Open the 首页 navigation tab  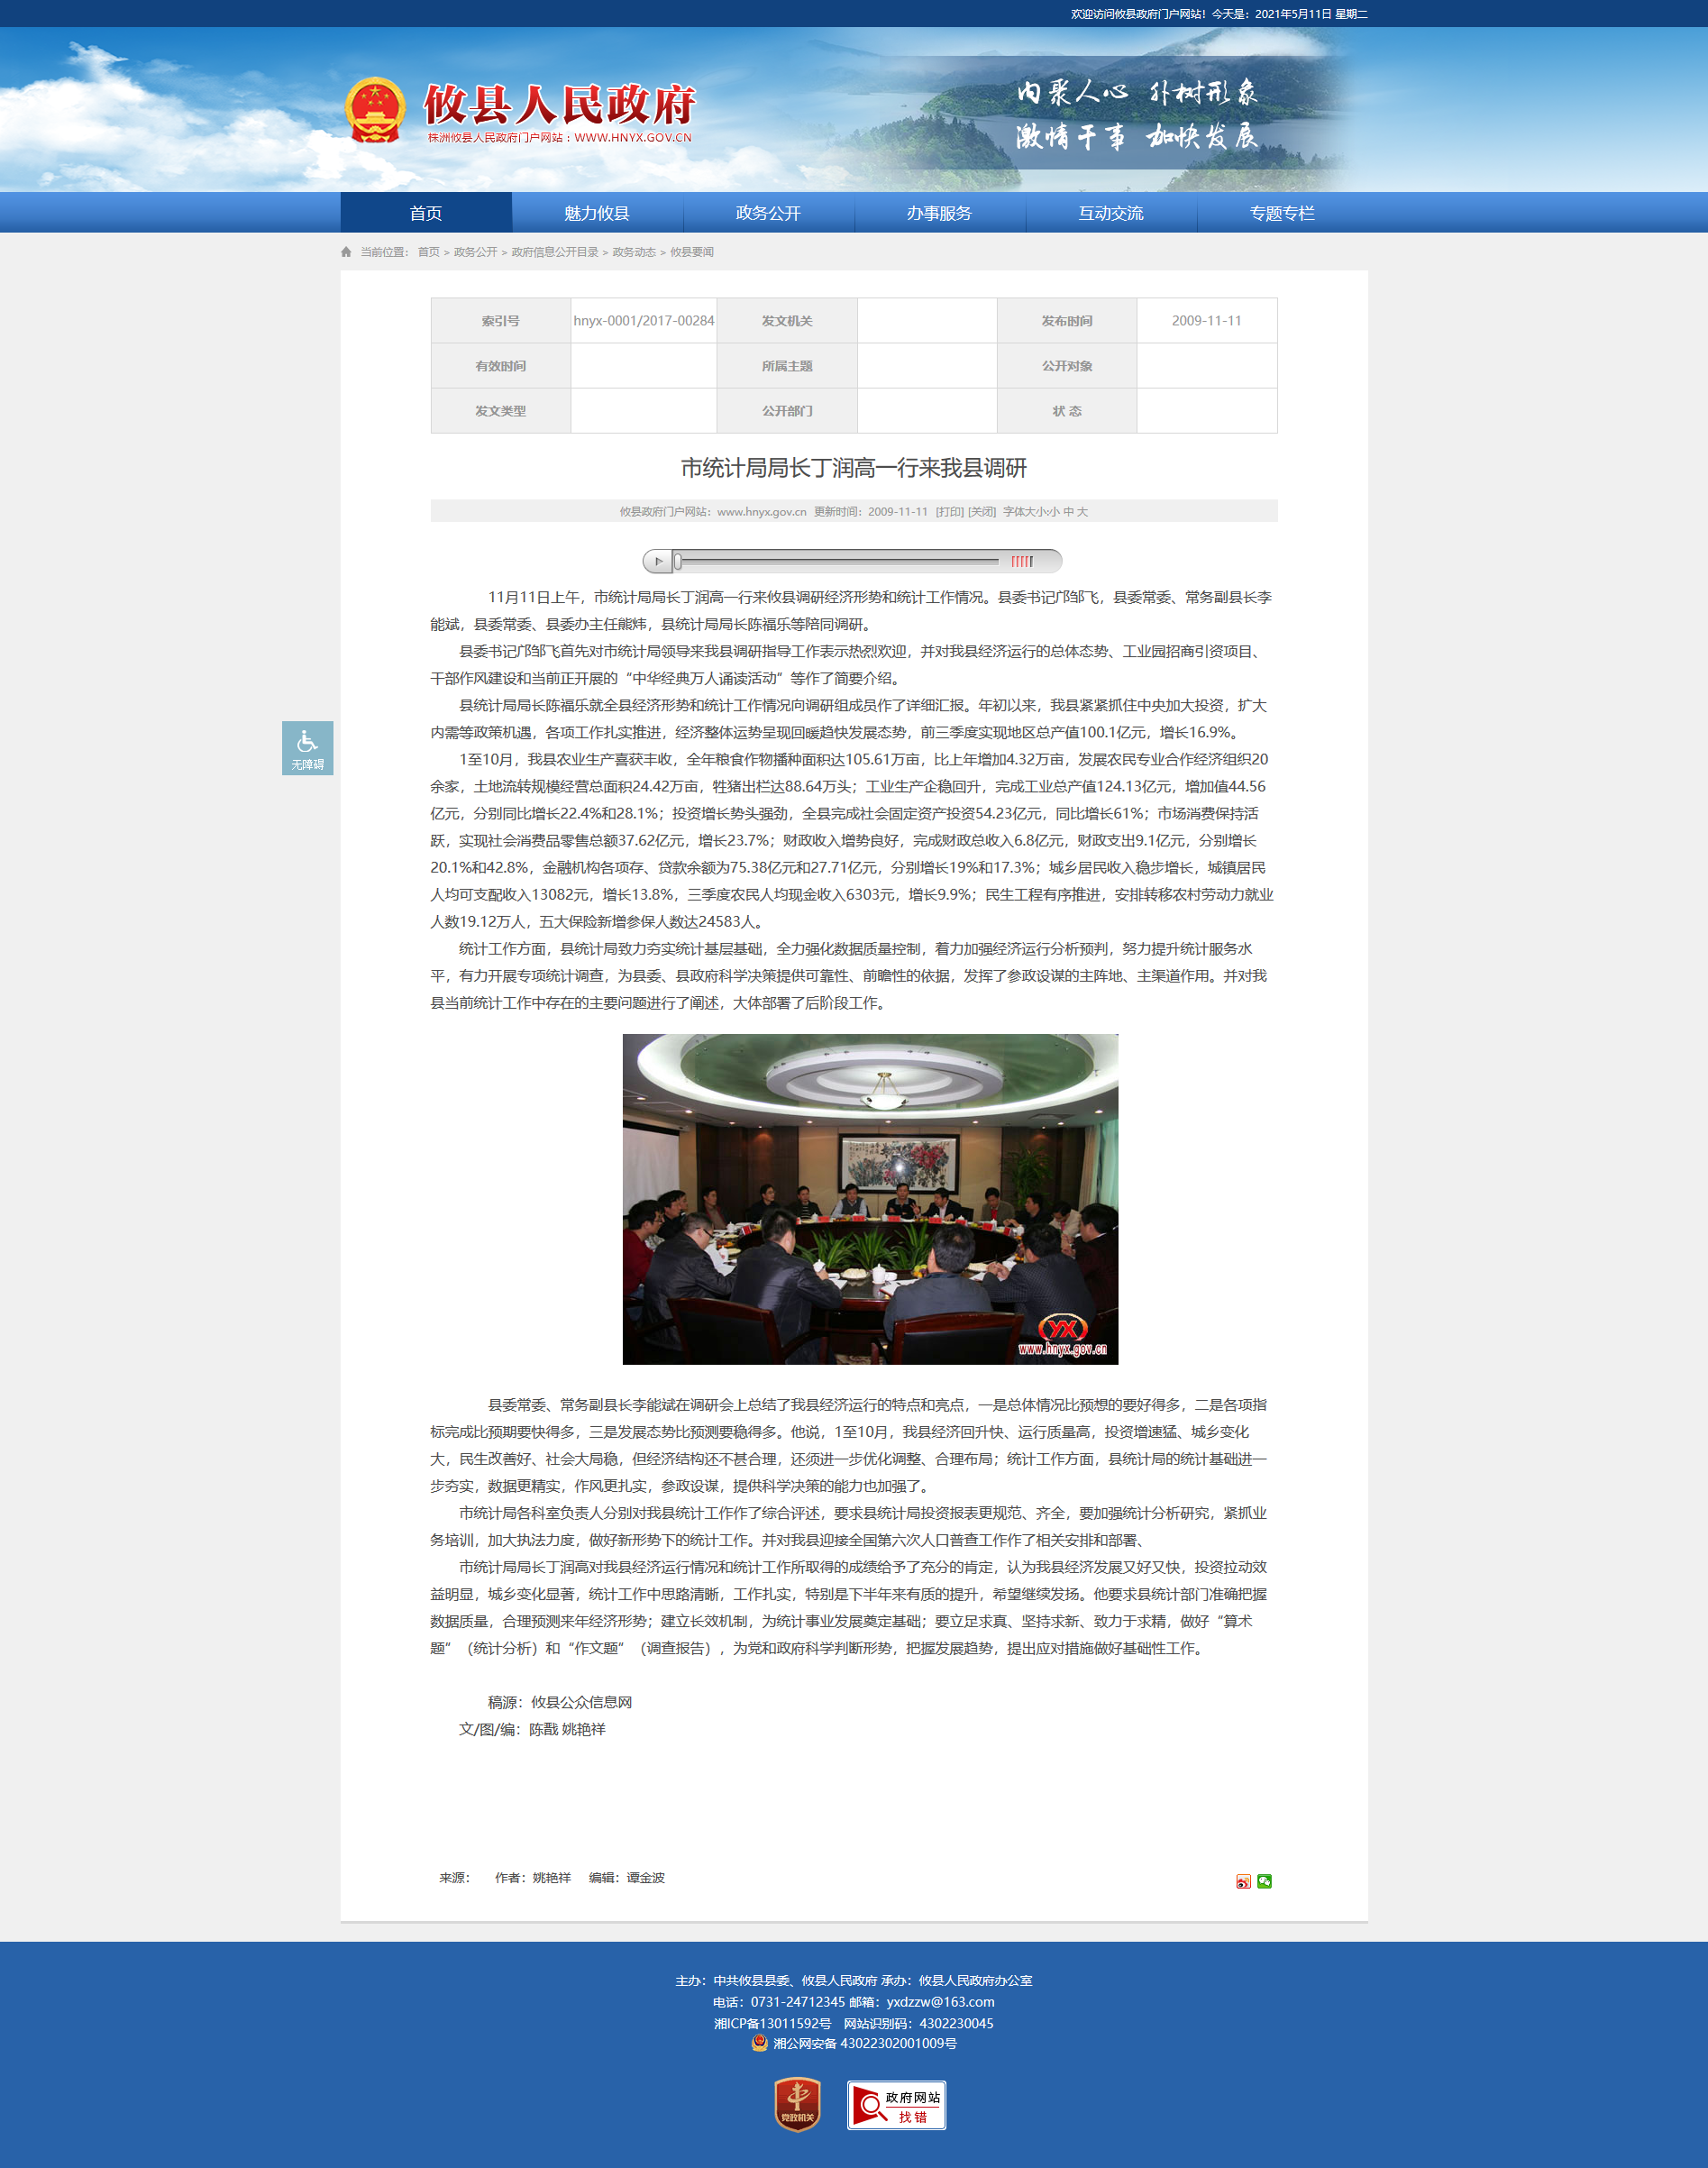pyautogui.click(x=426, y=213)
